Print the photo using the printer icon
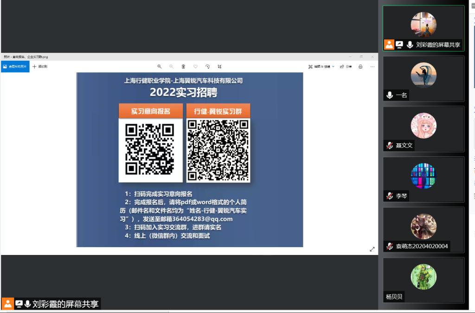475x313 pixels. (360, 67)
